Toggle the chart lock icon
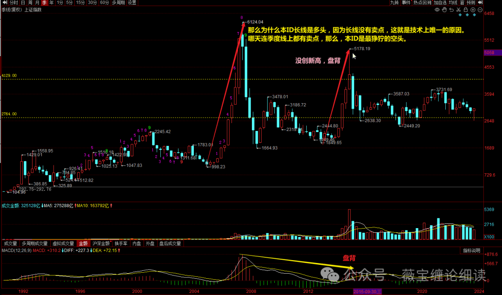The image size is (502, 295). click(x=466, y=10)
